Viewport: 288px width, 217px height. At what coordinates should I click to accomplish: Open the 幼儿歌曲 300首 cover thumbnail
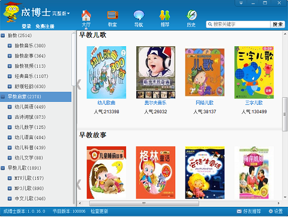(106, 73)
